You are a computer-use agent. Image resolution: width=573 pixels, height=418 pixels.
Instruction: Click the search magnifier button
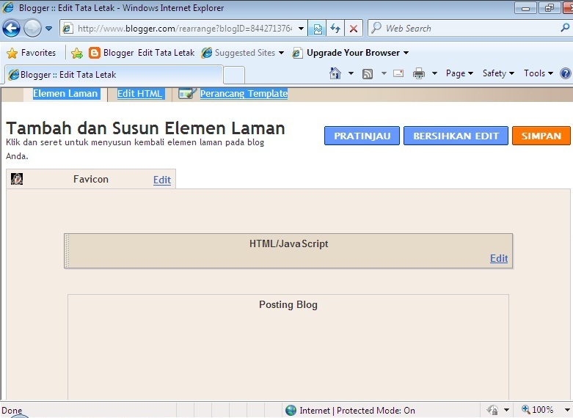point(565,28)
